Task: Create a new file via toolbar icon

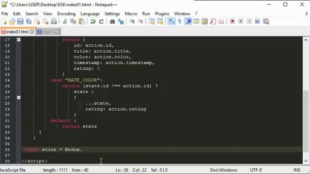Action: (4, 21)
